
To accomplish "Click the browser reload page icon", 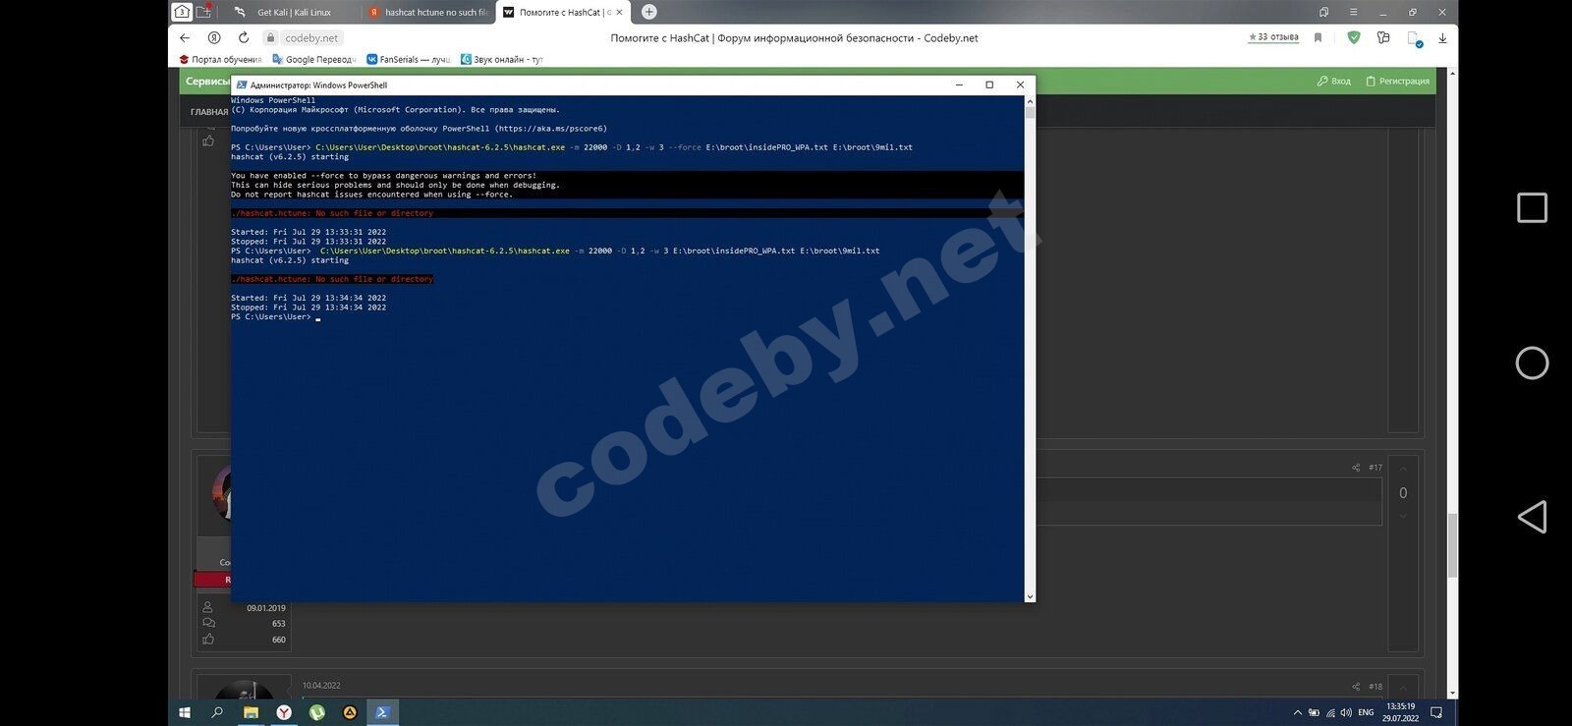I will click(x=243, y=38).
